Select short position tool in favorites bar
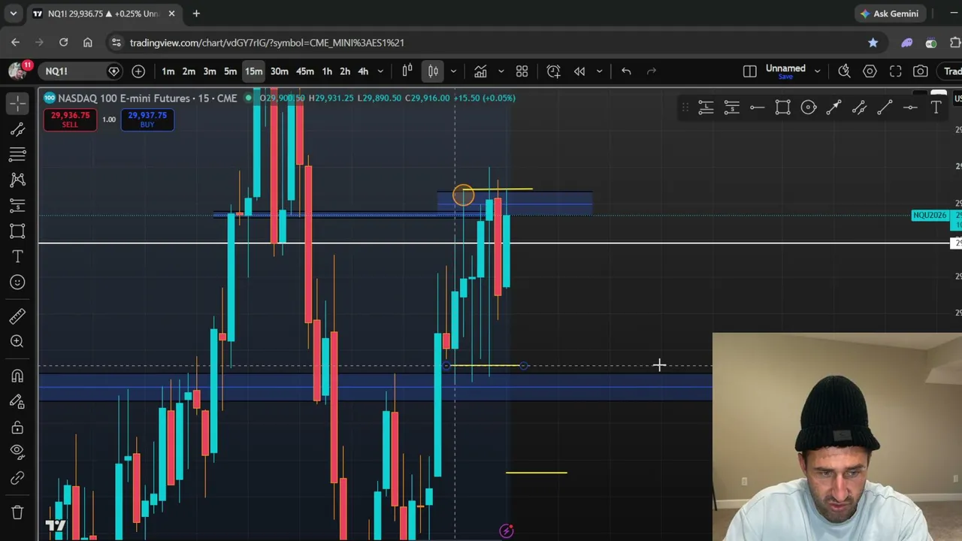Screen dimensions: 962x541 coord(731,108)
